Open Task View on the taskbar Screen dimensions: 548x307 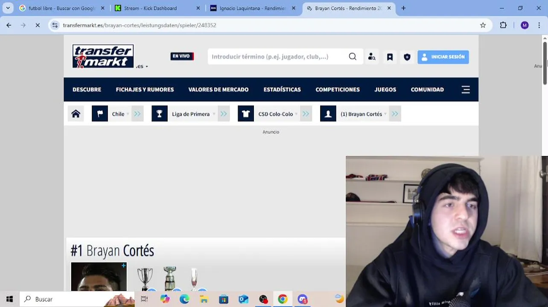[x=144, y=299]
